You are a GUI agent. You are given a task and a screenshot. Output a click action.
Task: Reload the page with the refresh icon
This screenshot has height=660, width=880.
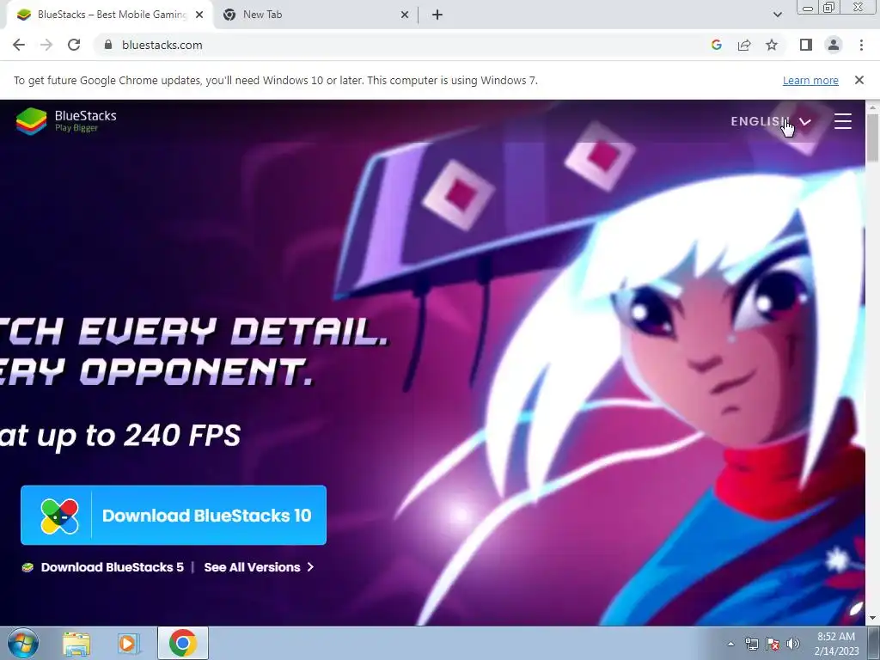pyautogui.click(x=74, y=45)
